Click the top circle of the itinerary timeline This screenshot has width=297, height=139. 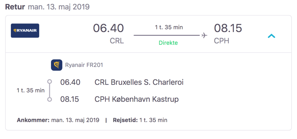(x=49, y=81)
